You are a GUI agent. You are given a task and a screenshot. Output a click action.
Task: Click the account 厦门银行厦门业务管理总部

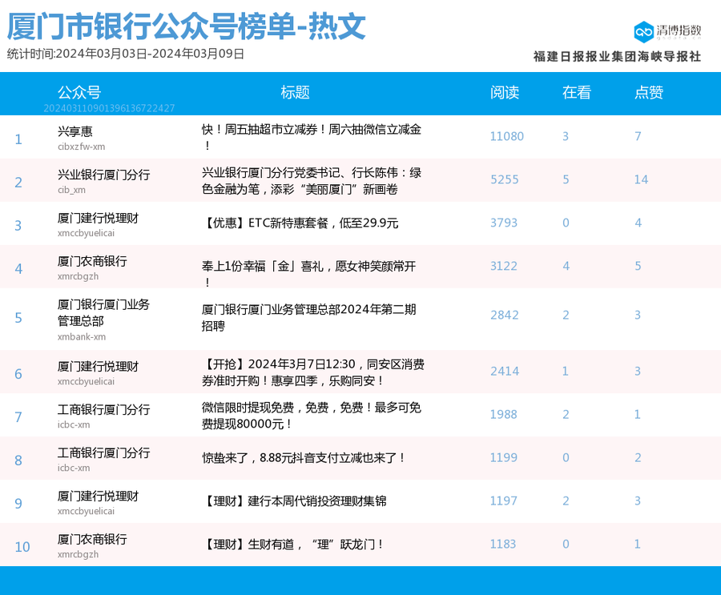click(x=103, y=312)
